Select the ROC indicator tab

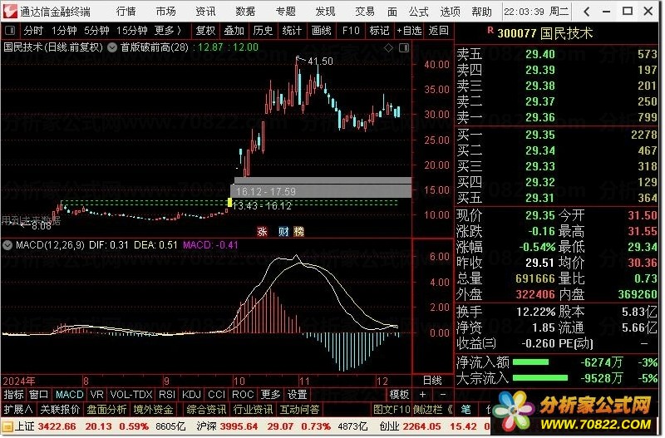click(243, 395)
